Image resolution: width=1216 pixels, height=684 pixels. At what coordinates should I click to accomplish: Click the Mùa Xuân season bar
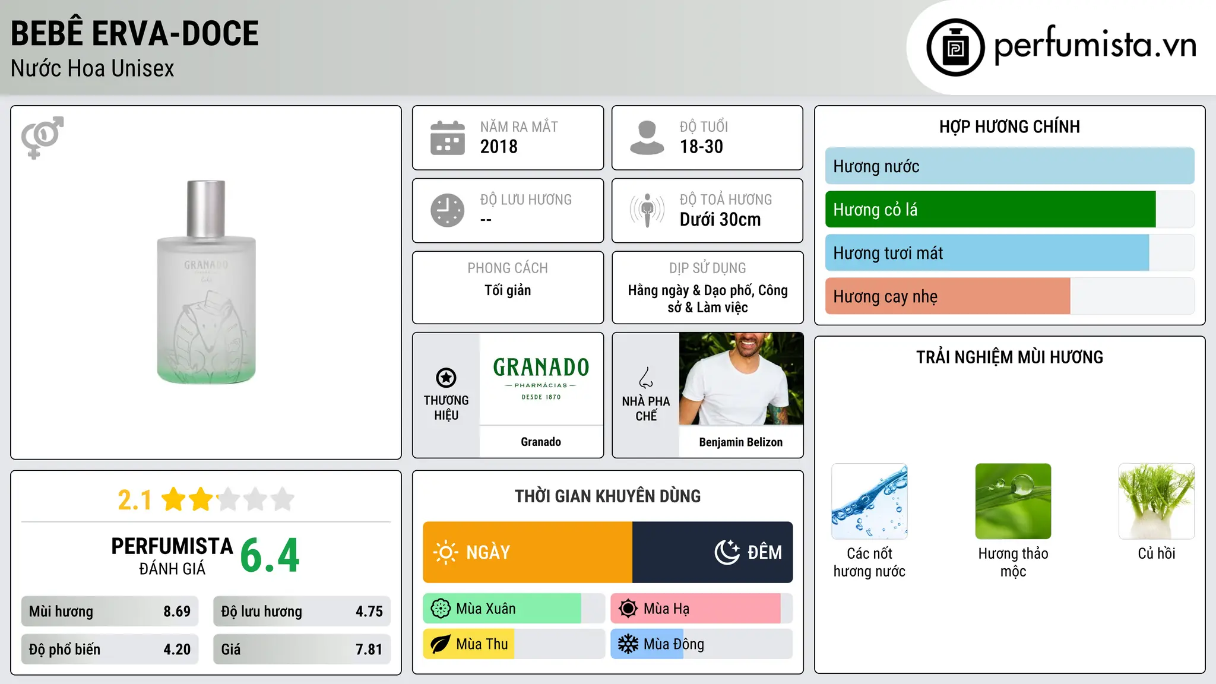(514, 609)
